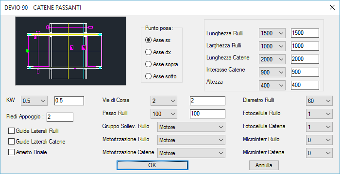Focus the Altezza text field
The image size is (340, 174).
pos(305,85)
